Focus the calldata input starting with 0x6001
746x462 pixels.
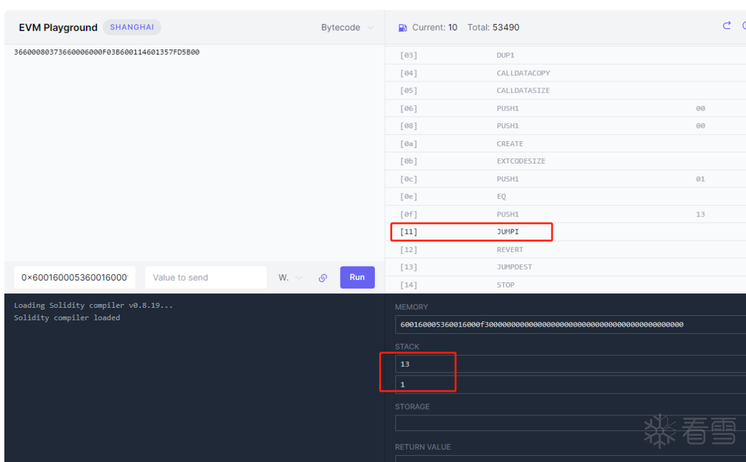(75, 277)
